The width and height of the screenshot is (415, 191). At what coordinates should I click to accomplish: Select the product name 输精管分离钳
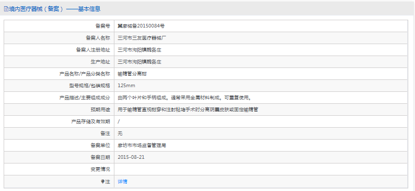click(132, 74)
